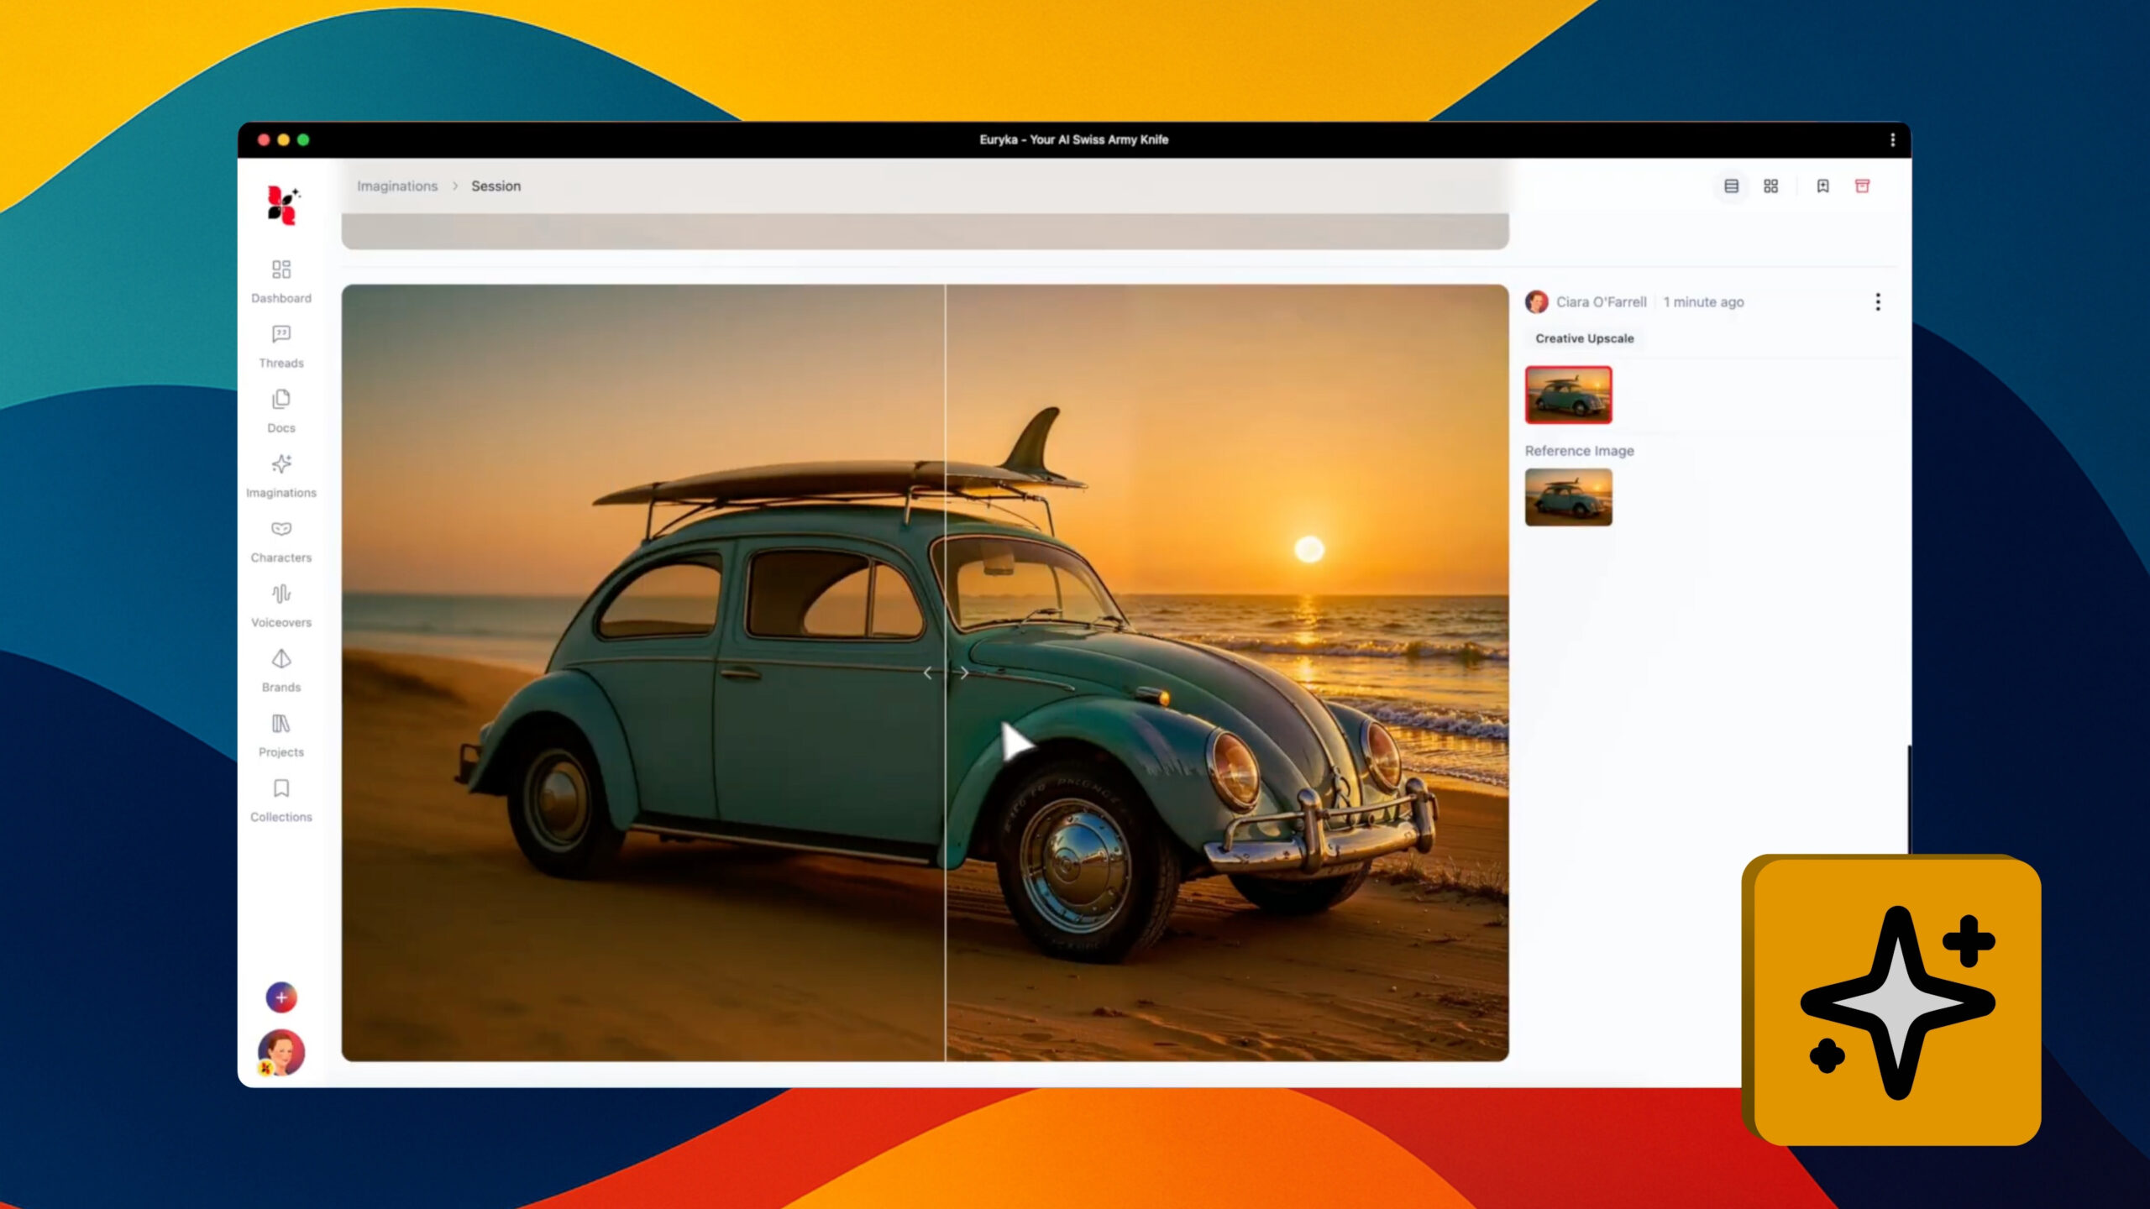Click the before/after comparison slider handle
Image resolution: width=2150 pixels, height=1209 pixels.
[x=946, y=673]
